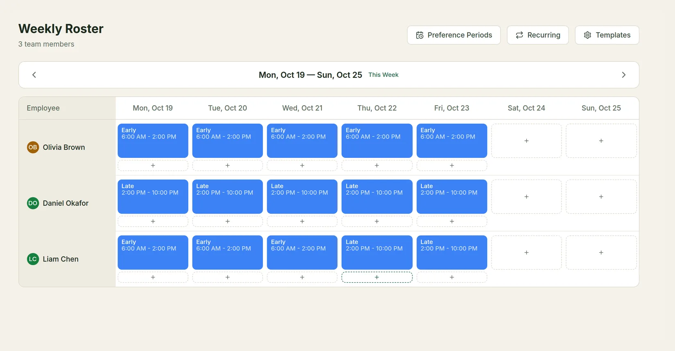The image size is (675, 351).
Task: Open Liam Chen's Tuesday Early shift
Action: point(227,252)
